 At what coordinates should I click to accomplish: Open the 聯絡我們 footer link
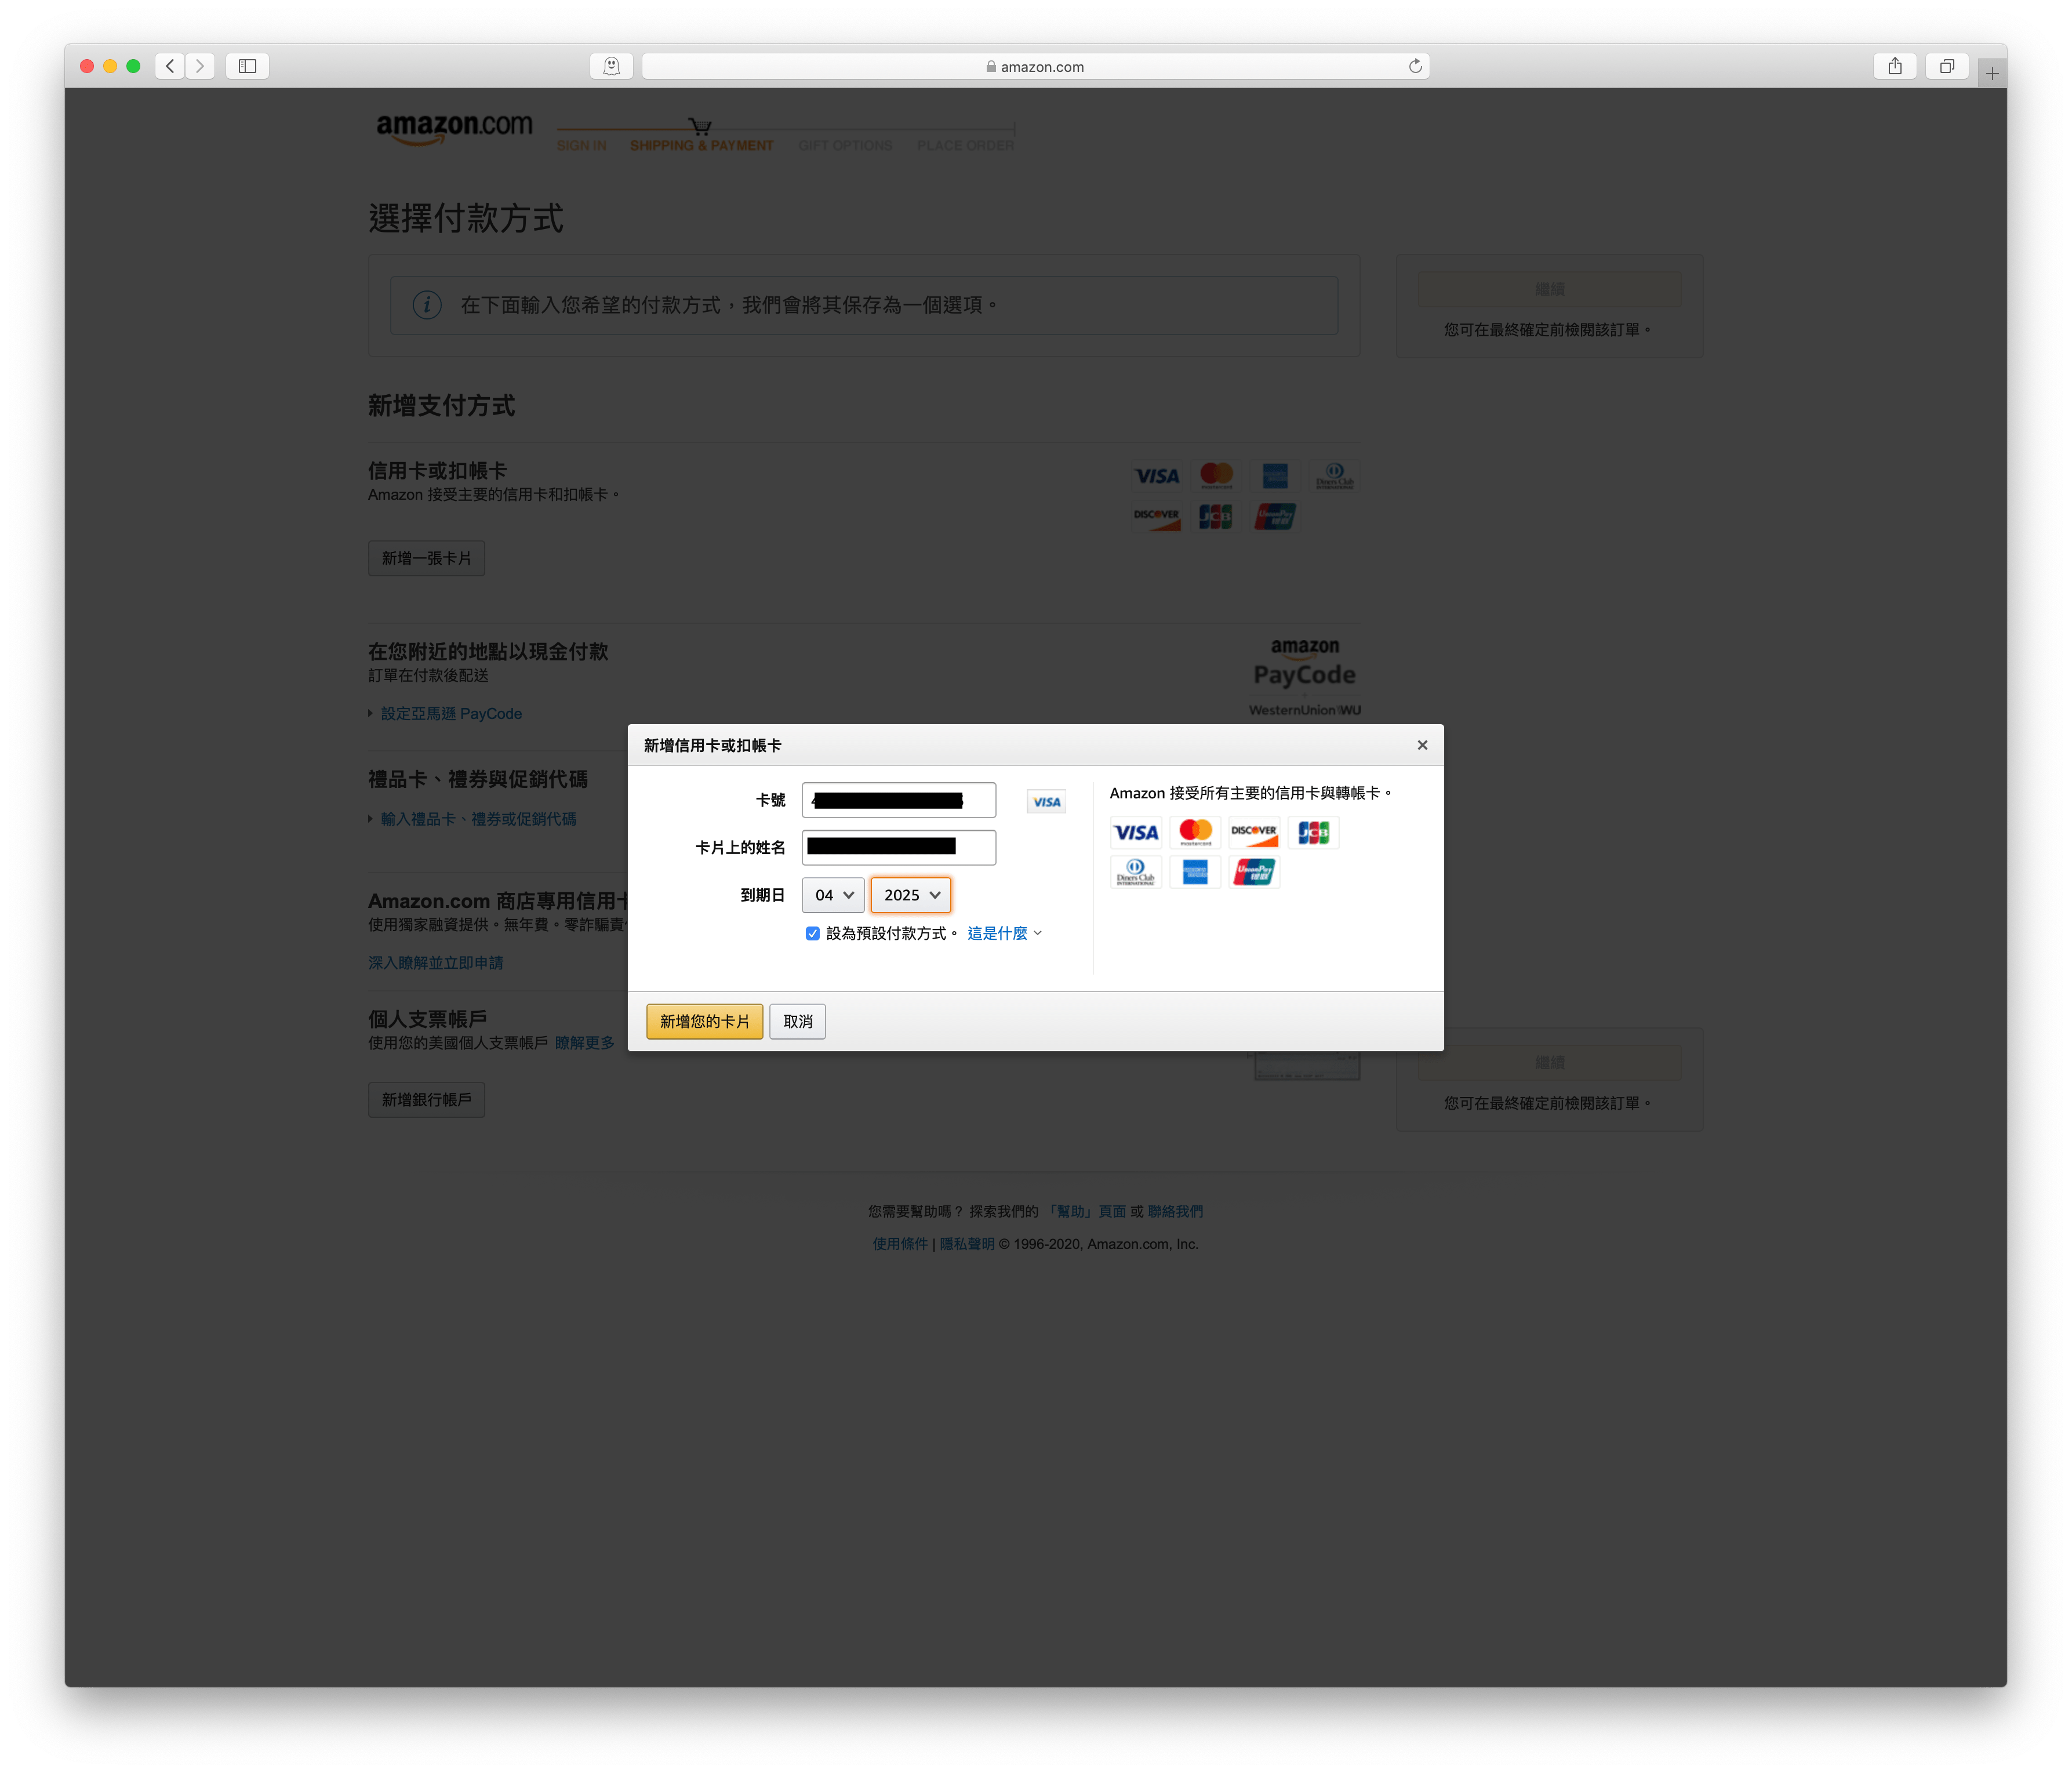[x=1175, y=1211]
